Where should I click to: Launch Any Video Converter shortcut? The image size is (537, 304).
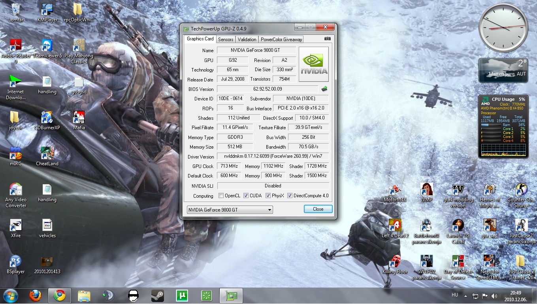pos(16,195)
